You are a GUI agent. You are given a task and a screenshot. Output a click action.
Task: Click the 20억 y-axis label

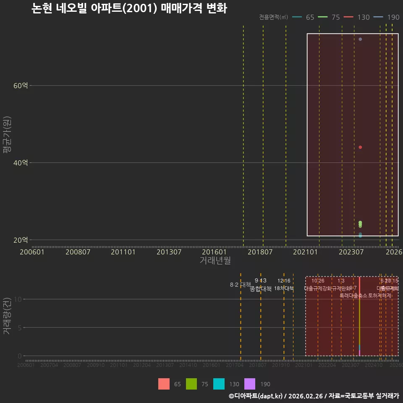(21, 240)
